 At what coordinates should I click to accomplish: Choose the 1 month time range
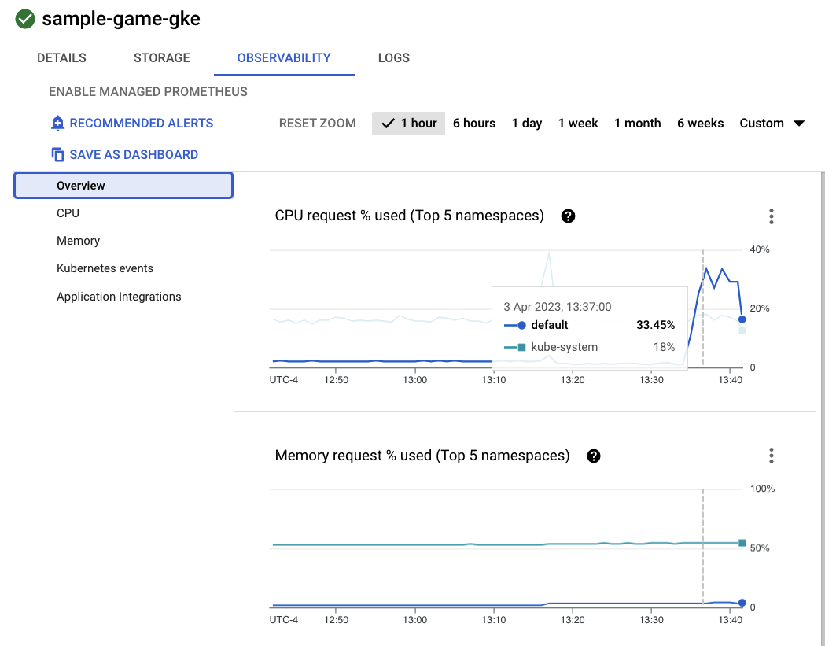pyautogui.click(x=637, y=124)
